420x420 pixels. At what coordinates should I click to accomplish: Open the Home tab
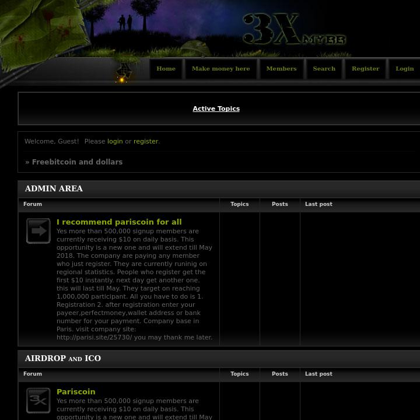click(x=166, y=69)
